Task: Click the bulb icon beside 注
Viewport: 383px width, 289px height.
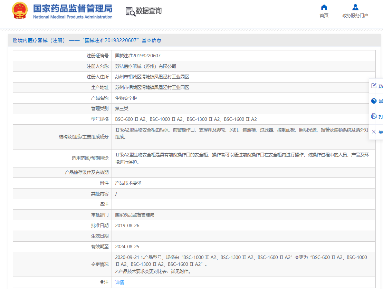Action: pos(102,282)
